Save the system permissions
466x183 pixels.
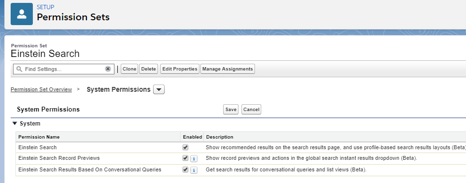[231, 109]
